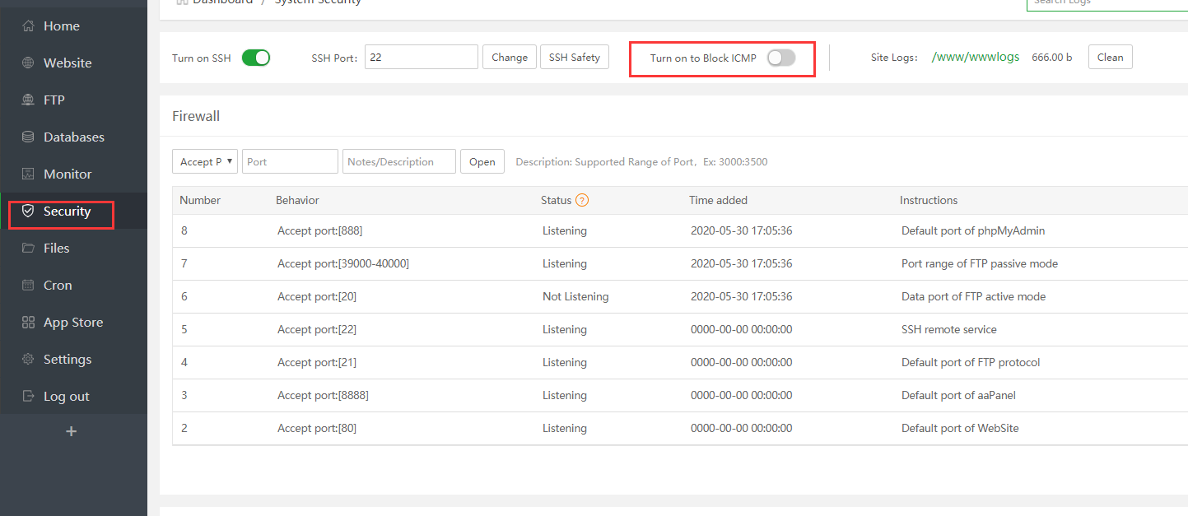Click Log out in the sidebar
The width and height of the screenshot is (1188, 516).
pos(65,396)
